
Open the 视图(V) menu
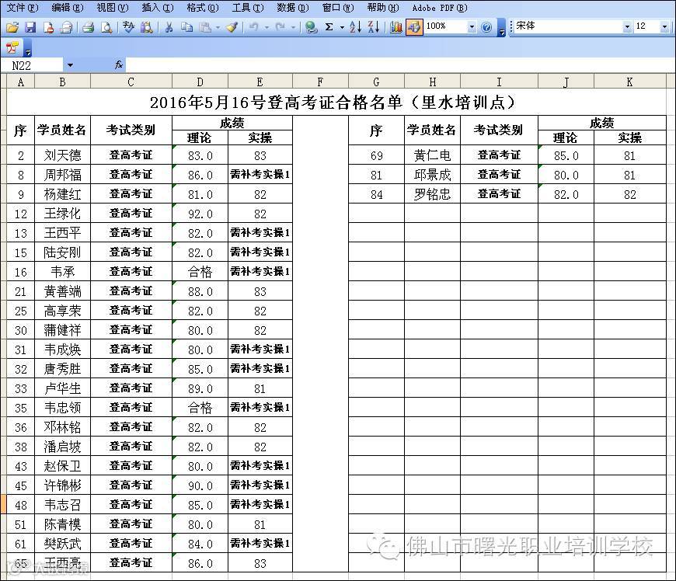coord(113,8)
